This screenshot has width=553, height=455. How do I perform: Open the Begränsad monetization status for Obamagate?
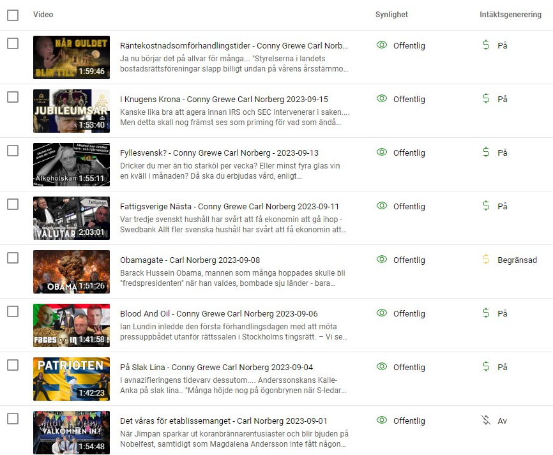[517, 260]
